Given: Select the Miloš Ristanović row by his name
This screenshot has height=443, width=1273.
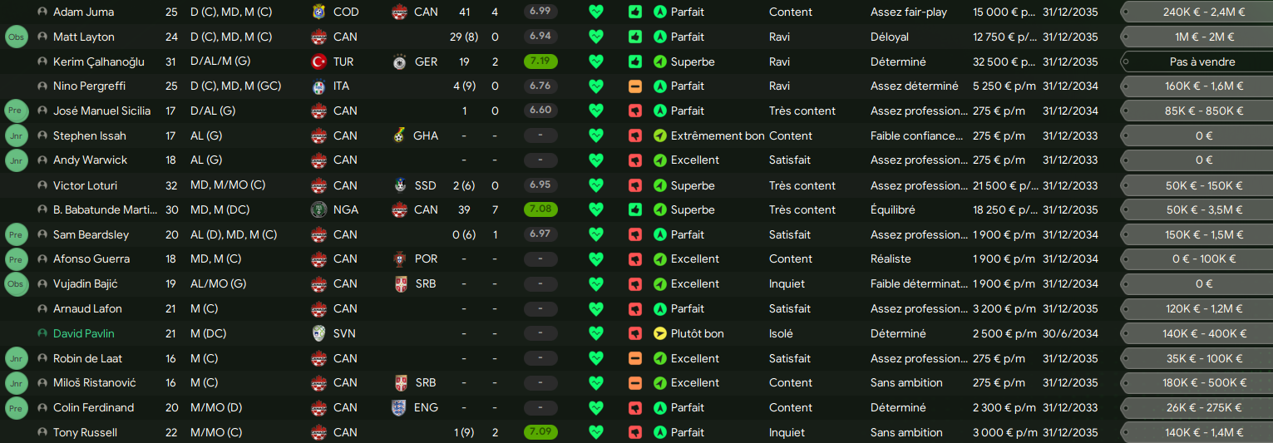Looking at the screenshot, I should click(x=94, y=383).
